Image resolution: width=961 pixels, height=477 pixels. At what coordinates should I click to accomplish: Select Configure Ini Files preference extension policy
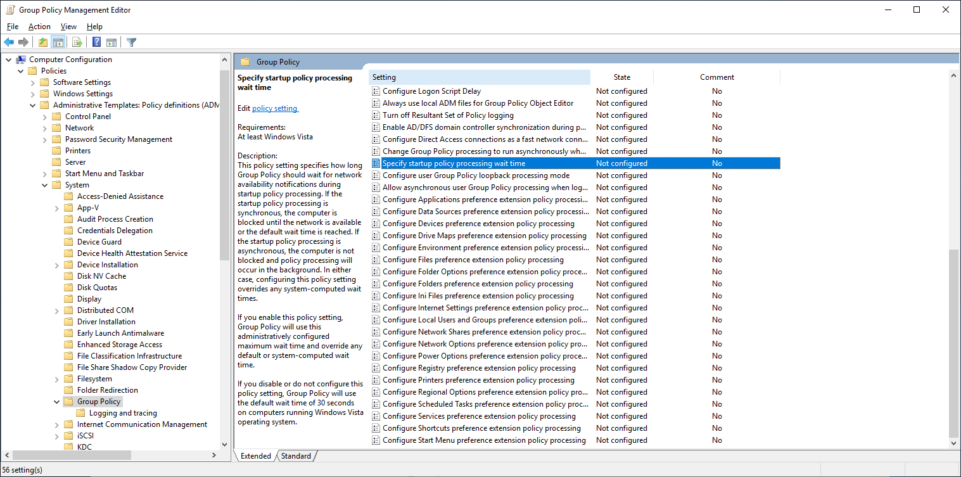point(478,296)
